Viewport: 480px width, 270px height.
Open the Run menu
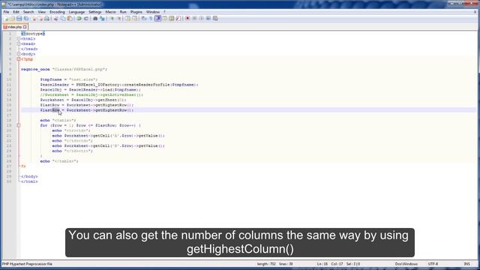pos(123,12)
